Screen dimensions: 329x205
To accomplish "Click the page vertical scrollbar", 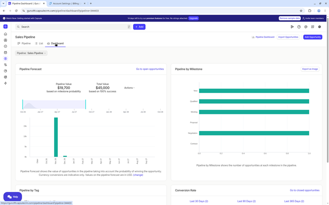I will [328, 90].
